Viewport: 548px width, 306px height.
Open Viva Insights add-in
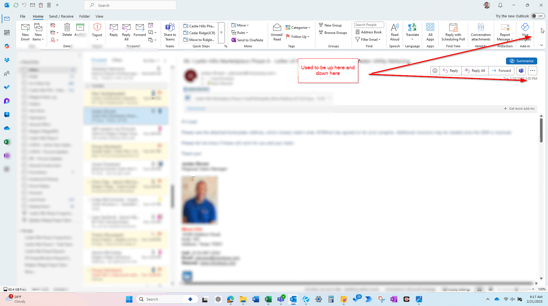pos(525,31)
